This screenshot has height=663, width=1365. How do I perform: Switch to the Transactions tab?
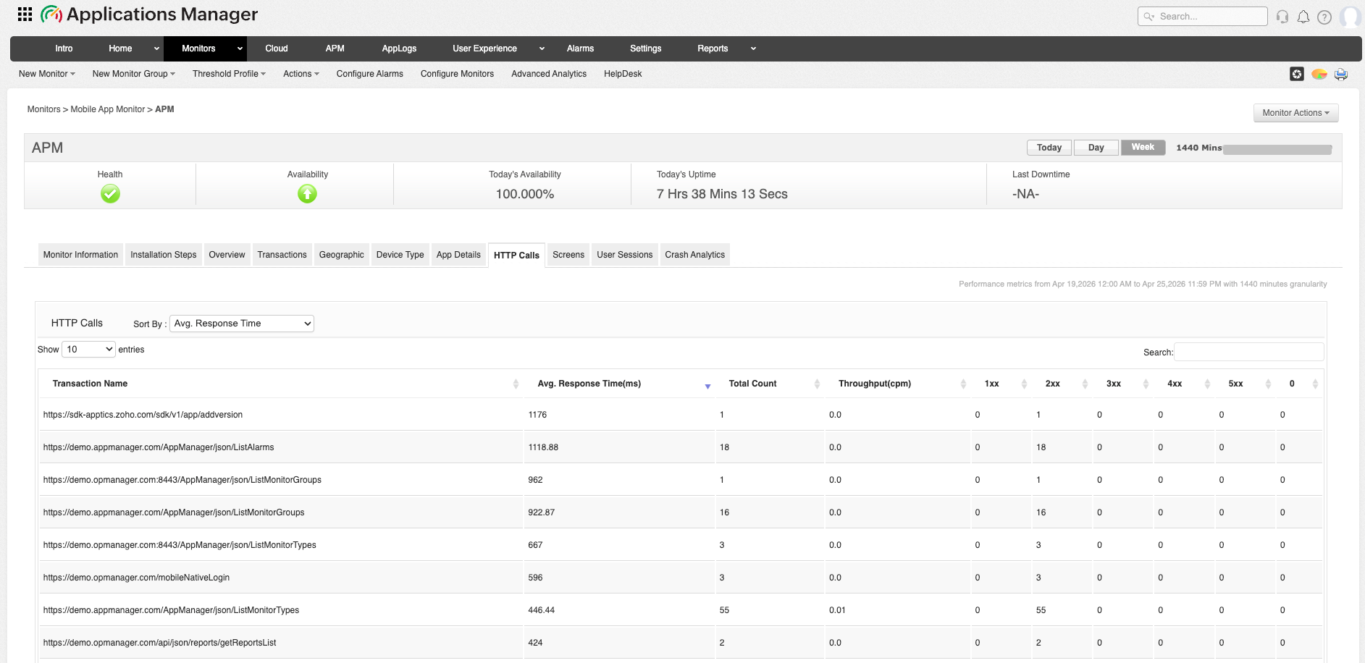coord(282,255)
